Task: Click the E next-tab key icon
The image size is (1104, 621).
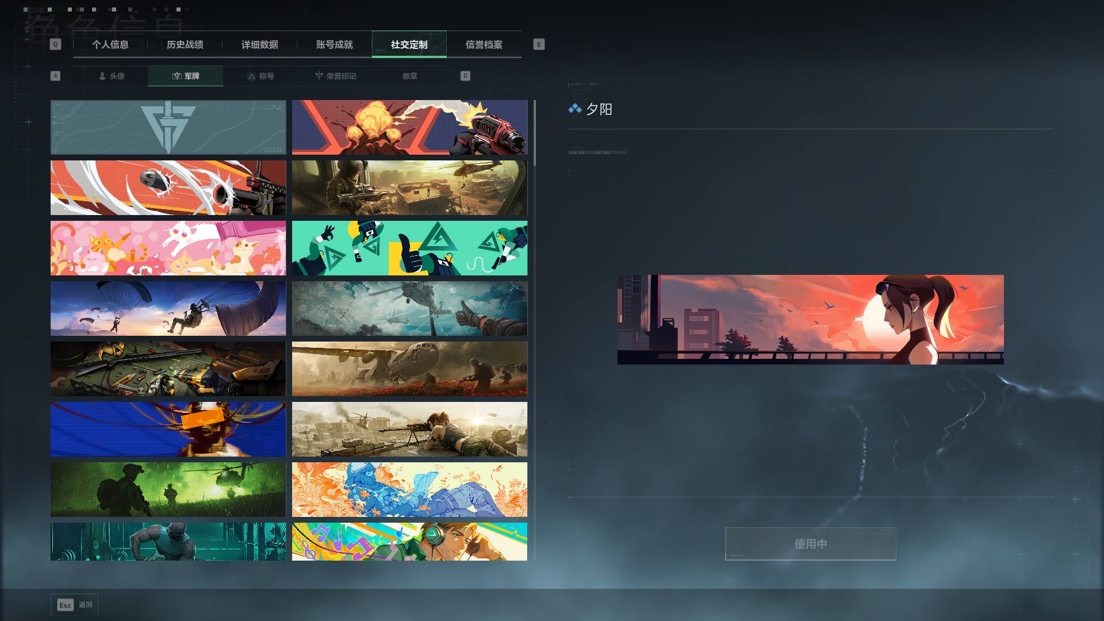Action: point(539,44)
